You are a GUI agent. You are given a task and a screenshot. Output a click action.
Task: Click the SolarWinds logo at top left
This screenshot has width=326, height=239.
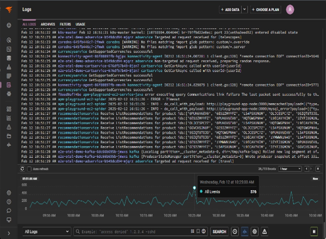click(9, 10)
